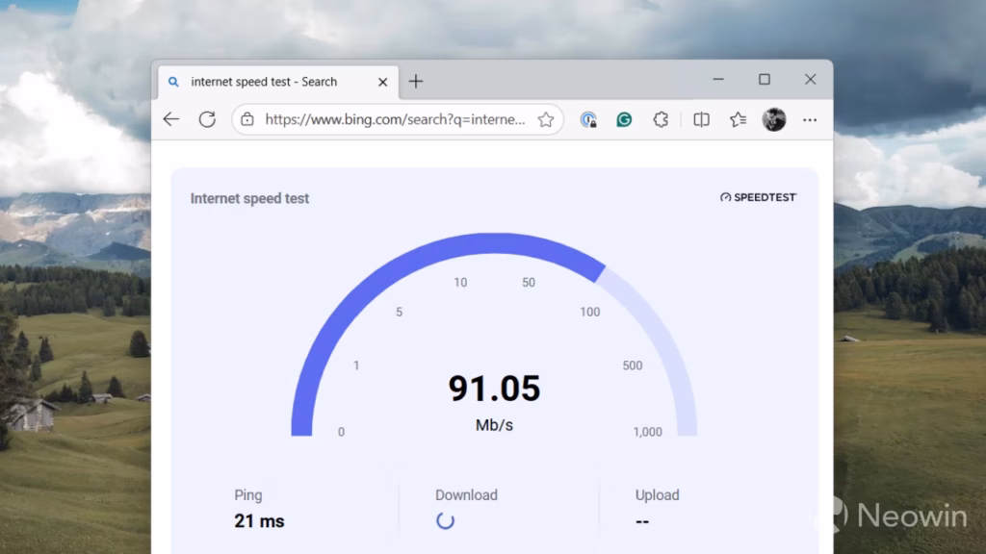
Task: Click the Download loading spinner
Action: click(x=445, y=520)
